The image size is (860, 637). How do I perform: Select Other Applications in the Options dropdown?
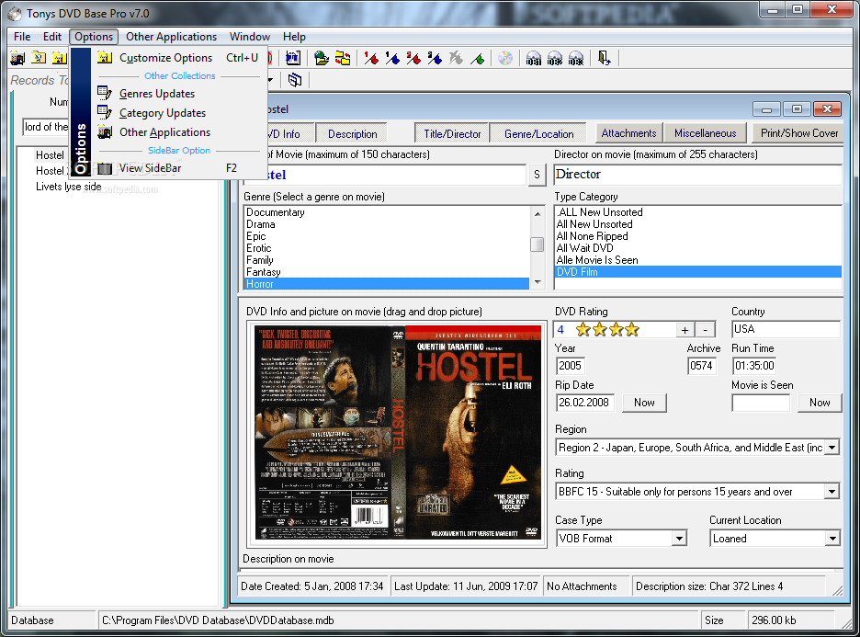[177, 131]
